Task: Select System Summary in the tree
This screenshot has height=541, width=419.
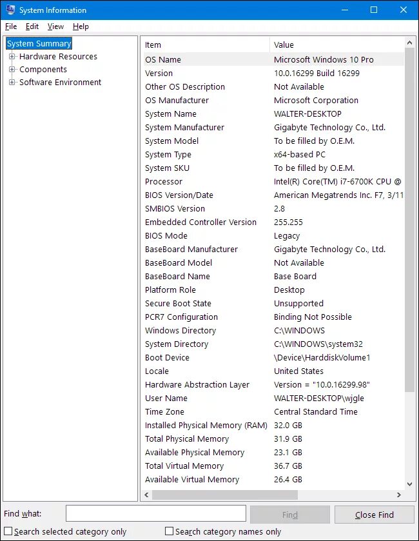Action: coord(39,43)
